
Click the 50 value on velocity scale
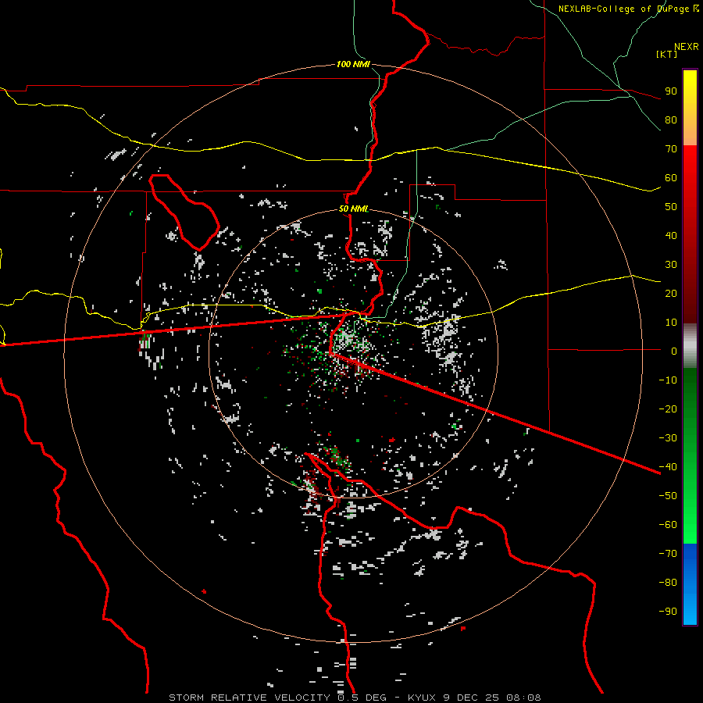[671, 207]
